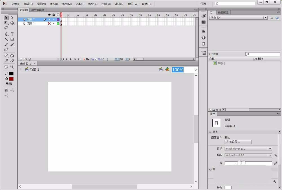The width and height of the screenshot is (282, 190).
Task: Click the 发布设置... button
Action: click(238, 142)
